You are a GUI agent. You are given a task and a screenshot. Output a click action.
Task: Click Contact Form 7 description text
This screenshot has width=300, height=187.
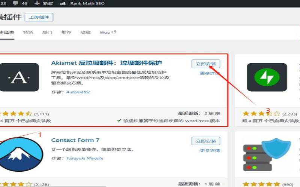[93, 149]
